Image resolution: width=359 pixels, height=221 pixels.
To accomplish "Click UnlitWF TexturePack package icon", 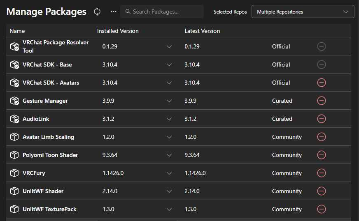I will (14, 209).
